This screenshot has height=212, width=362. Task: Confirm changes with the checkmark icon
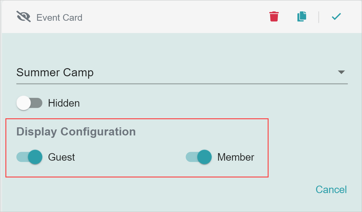tap(336, 17)
